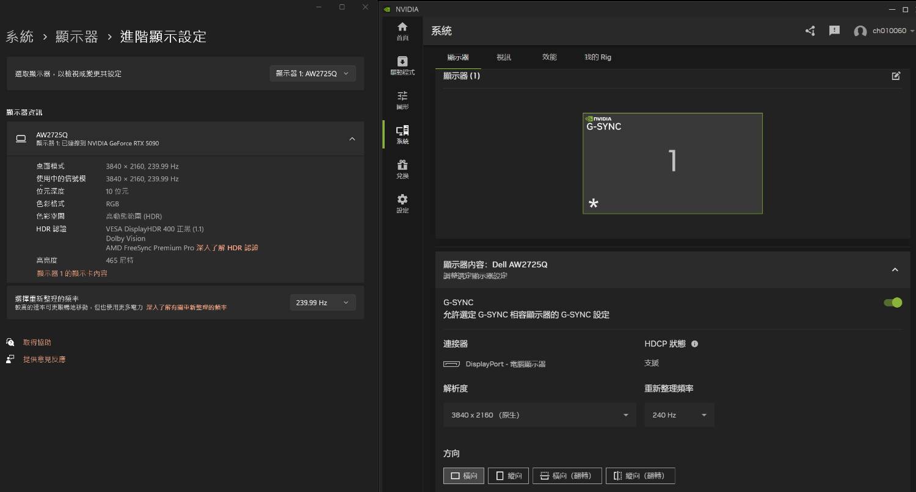
Task: Open the display selector dropdown showing AW2725Q
Action: [x=313, y=73]
